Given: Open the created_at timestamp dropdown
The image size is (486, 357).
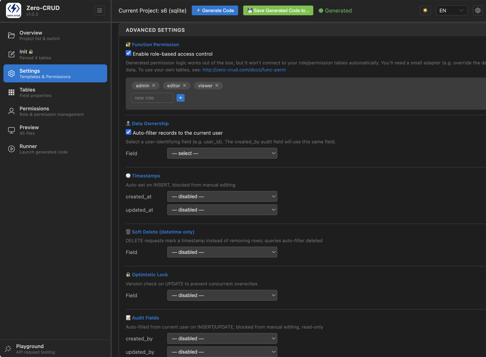Looking at the screenshot, I should pos(222,196).
